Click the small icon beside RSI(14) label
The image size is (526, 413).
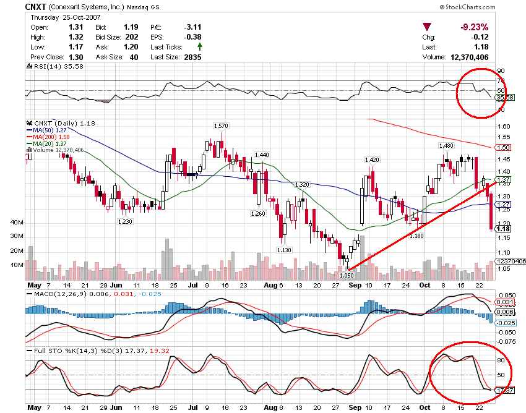pyautogui.click(x=30, y=66)
